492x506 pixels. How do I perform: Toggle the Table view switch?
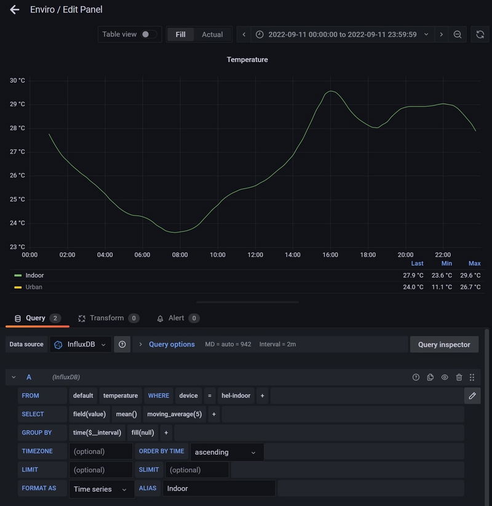click(x=148, y=34)
